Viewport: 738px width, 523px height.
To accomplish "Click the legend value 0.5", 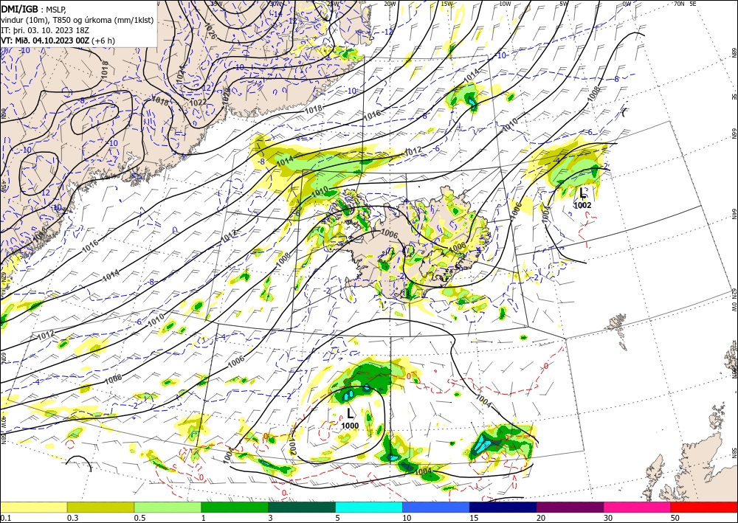I will pyautogui.click(x=139, y=518).
